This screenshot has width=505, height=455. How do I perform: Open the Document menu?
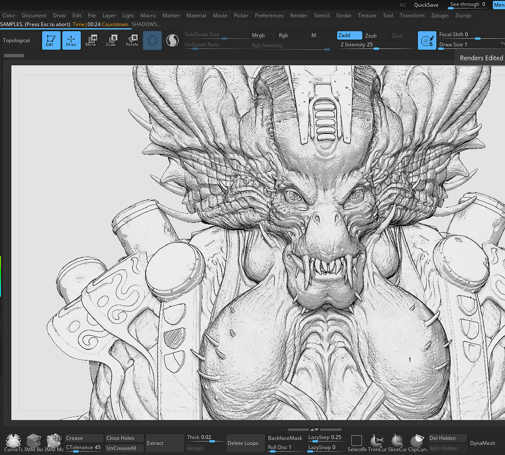[x=34, y=16]
